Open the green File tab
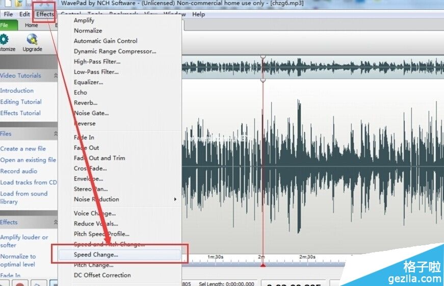This screenshot has height=286, width=444. tap(5, 25)
